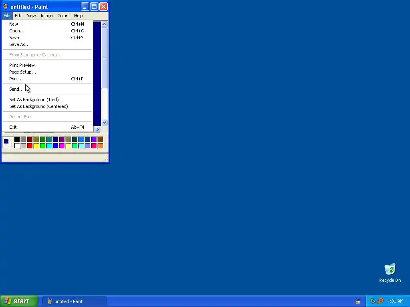This screenshot has width=410, height=307.
Task: Choose Save As... from the menu
Action: pyautogui.click(x=47, y=44)
